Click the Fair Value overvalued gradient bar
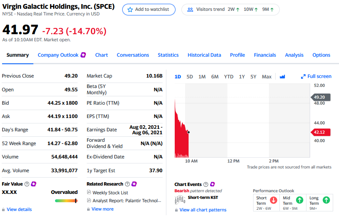The width and height of the screenshot is (339, 216). point(66,201)
